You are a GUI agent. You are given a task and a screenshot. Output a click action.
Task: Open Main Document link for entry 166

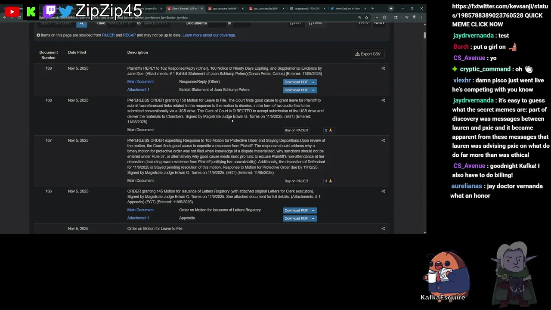140,210
